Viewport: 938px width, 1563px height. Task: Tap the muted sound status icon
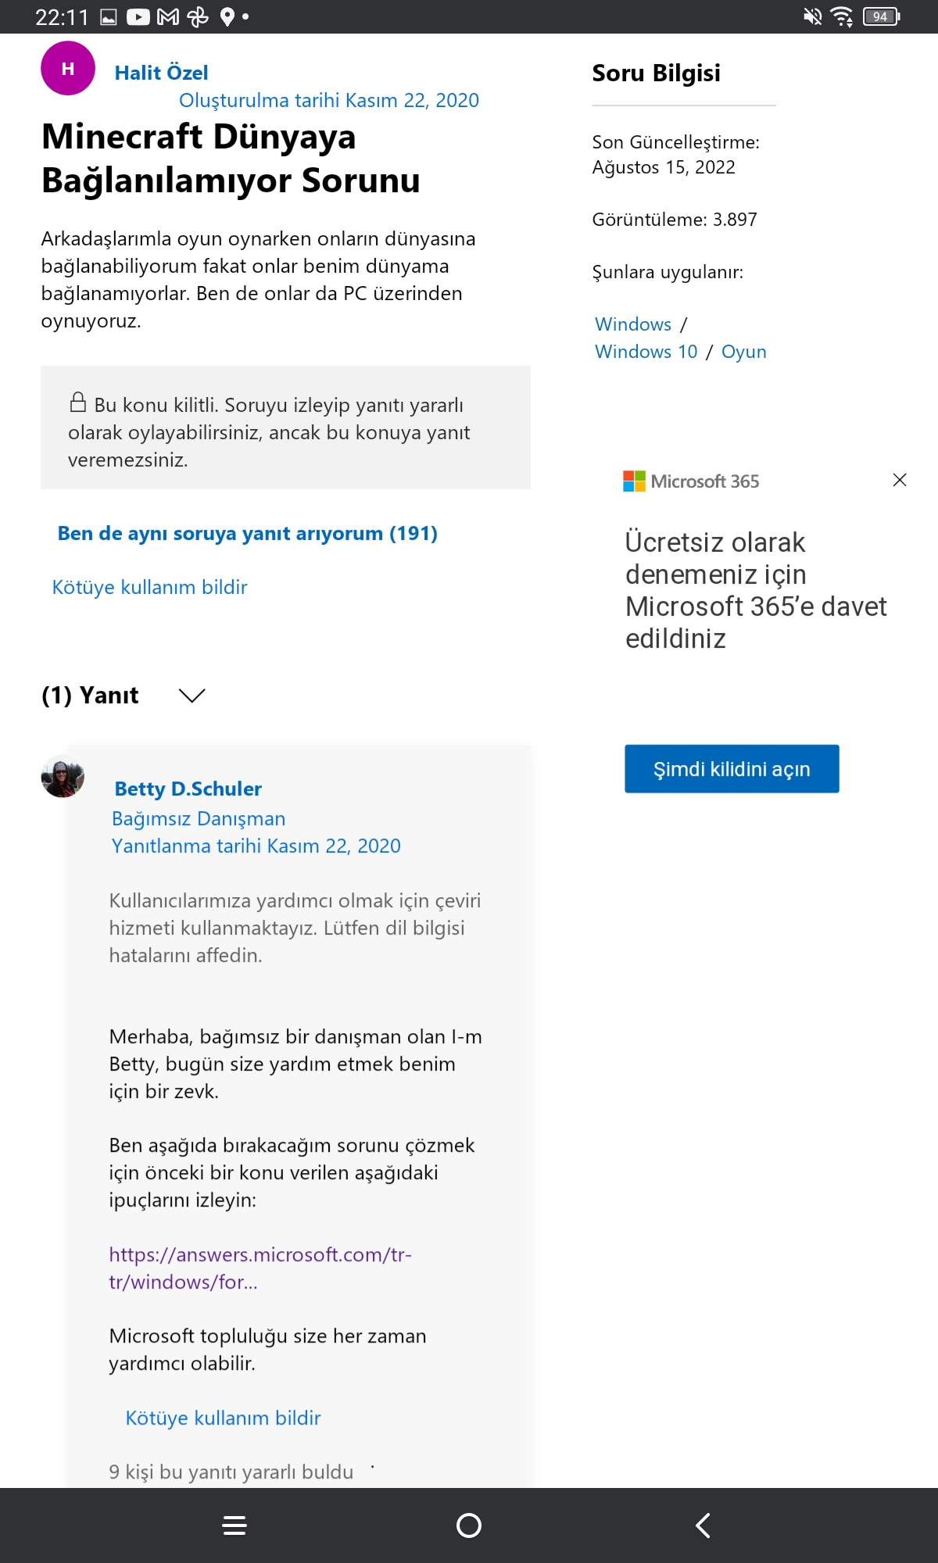pos(813,16)
